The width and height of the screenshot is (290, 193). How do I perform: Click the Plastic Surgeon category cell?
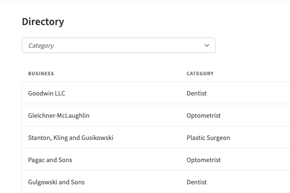(x=208, y=138)
